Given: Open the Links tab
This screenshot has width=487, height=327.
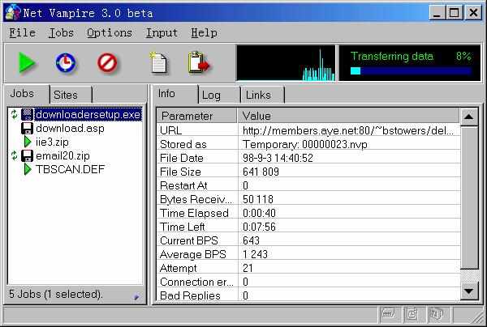Looking at the screenshot, I should pos(258,96).
